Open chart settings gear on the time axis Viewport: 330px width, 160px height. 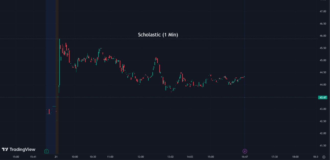[324, 157]
